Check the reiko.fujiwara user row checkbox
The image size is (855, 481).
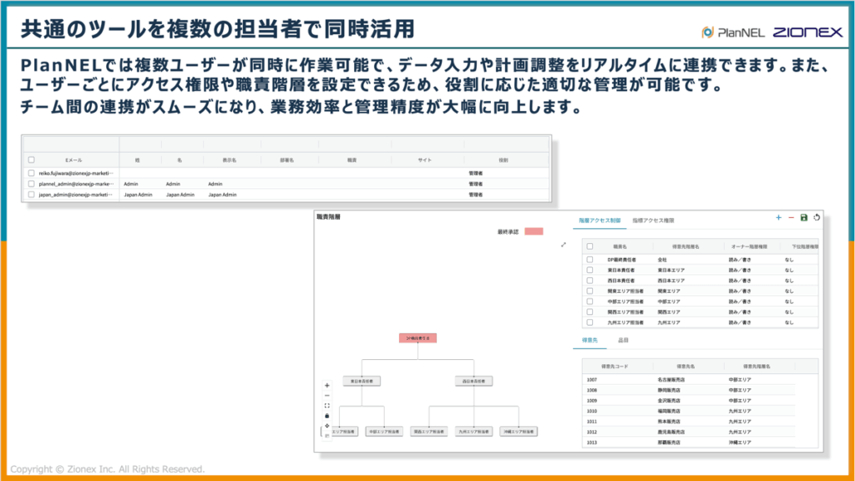31,173
